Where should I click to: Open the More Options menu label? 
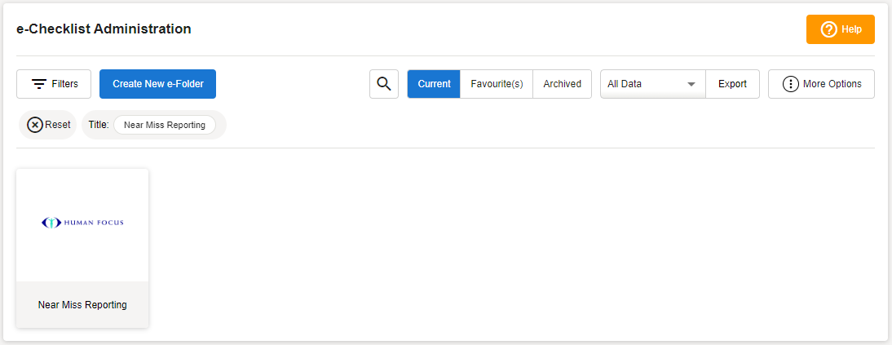tap(832, 84)
